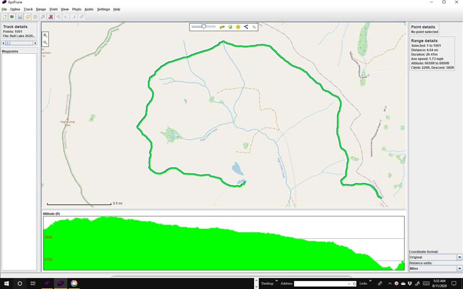
Task: Click the taskbar Address input field
Action: 322,284
